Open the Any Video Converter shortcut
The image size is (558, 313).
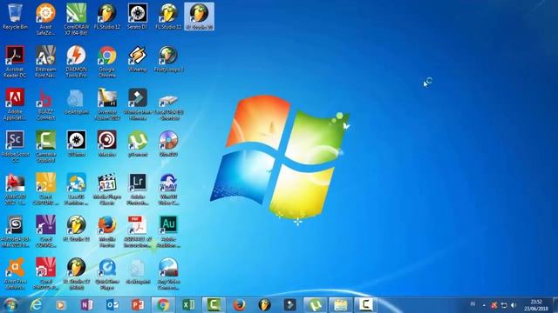point(168,275)
